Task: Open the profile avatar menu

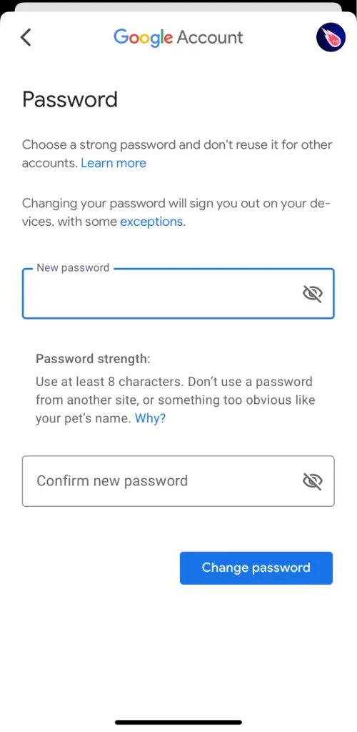Action: click(331, 37)
